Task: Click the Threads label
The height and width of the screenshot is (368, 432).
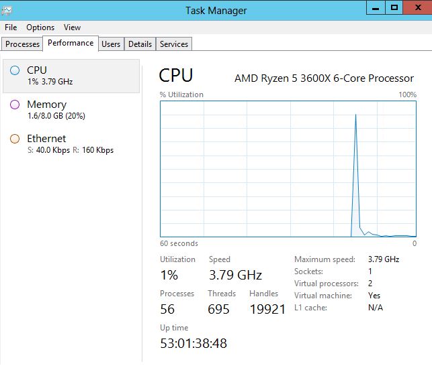Action: 222,294
